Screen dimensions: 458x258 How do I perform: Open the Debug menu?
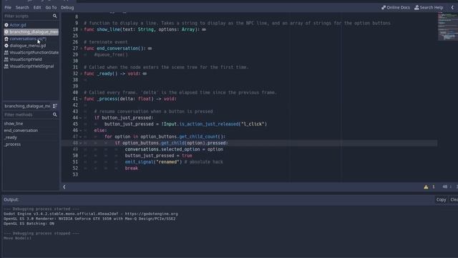[67, 7]
